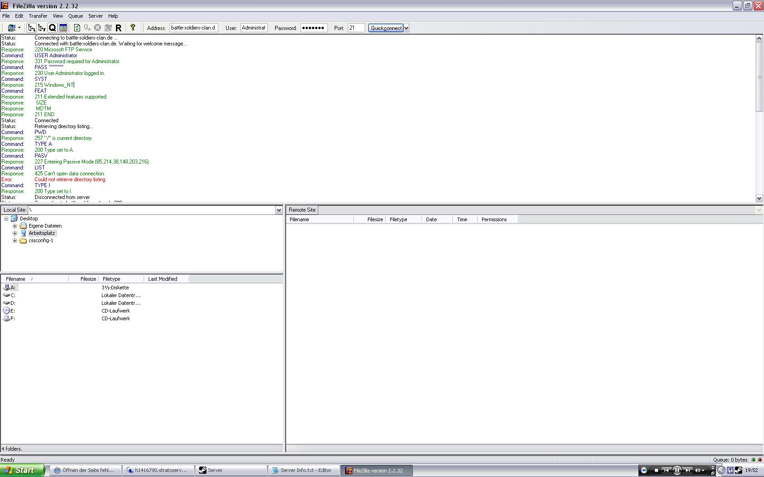Switch to Server Info.txt - Editor taskbar button
The height and width of the screenshot is (477, 764).
[x=304, y=470]
